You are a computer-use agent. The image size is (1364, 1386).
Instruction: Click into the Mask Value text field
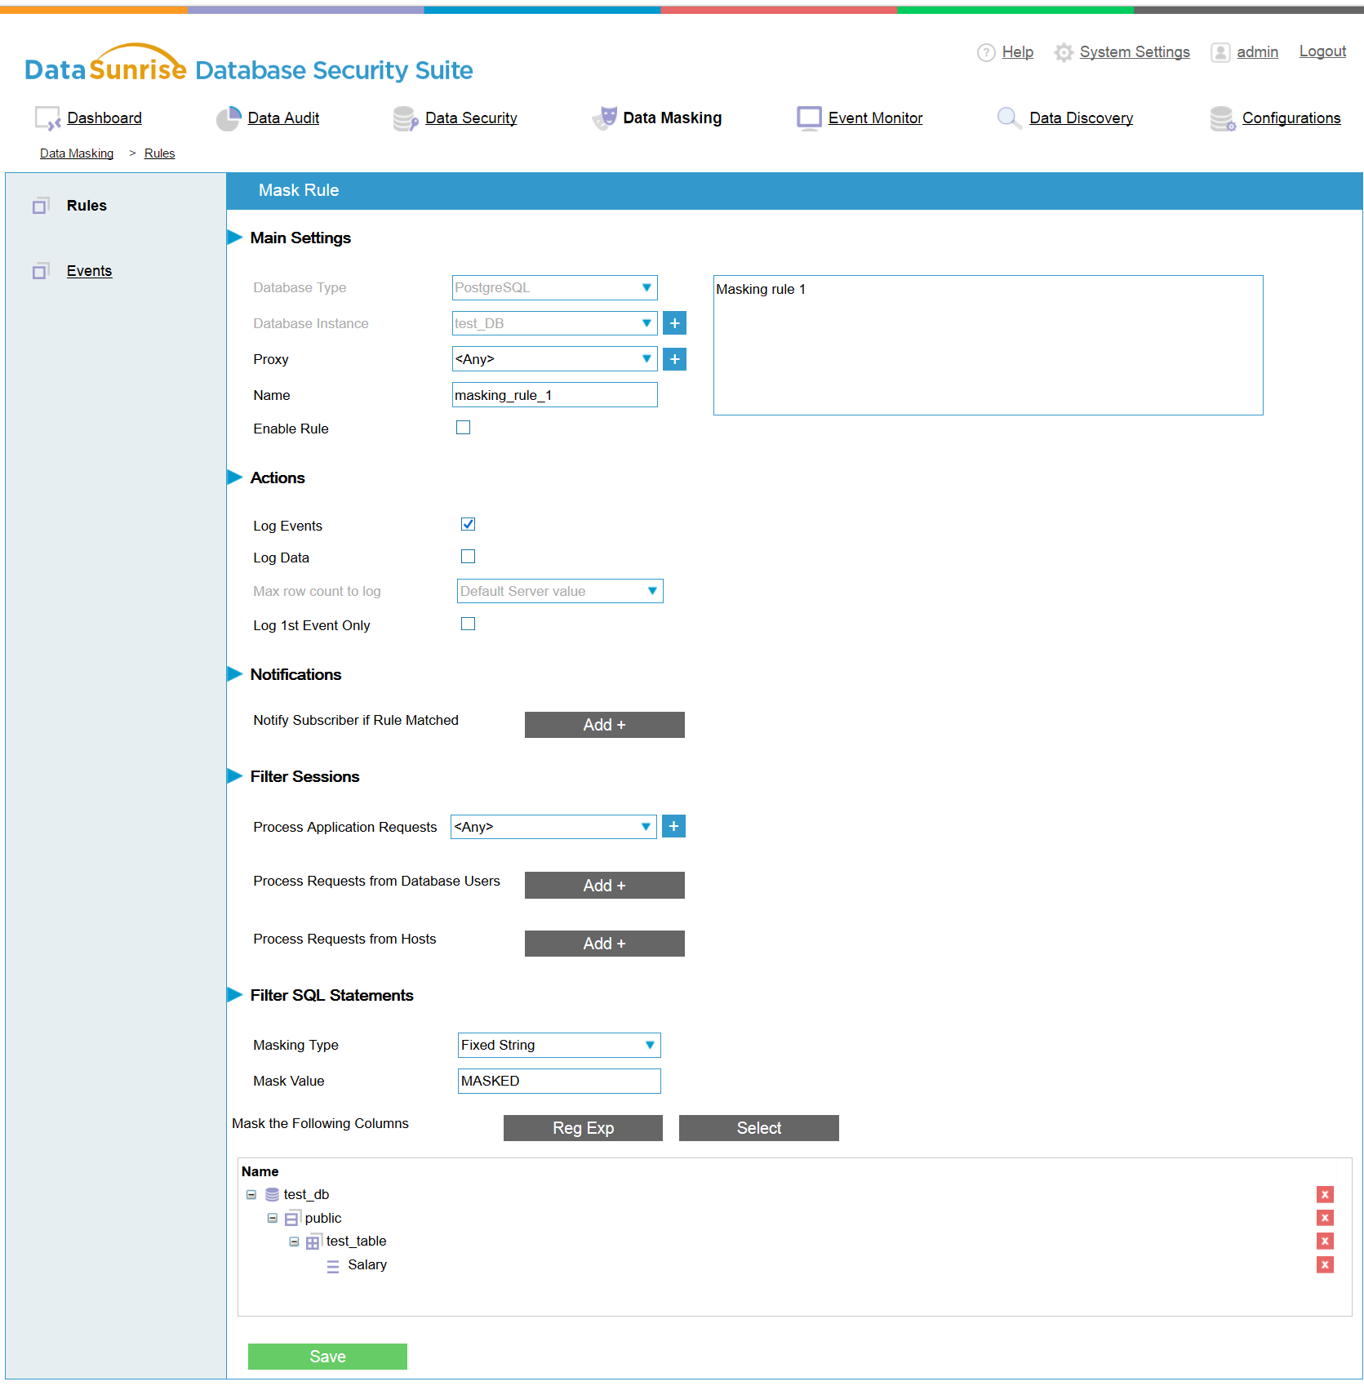pyautogui.click(x=558, y=1082)
